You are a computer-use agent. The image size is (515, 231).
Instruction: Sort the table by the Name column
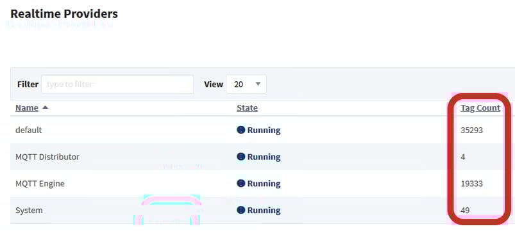point(27,108)
